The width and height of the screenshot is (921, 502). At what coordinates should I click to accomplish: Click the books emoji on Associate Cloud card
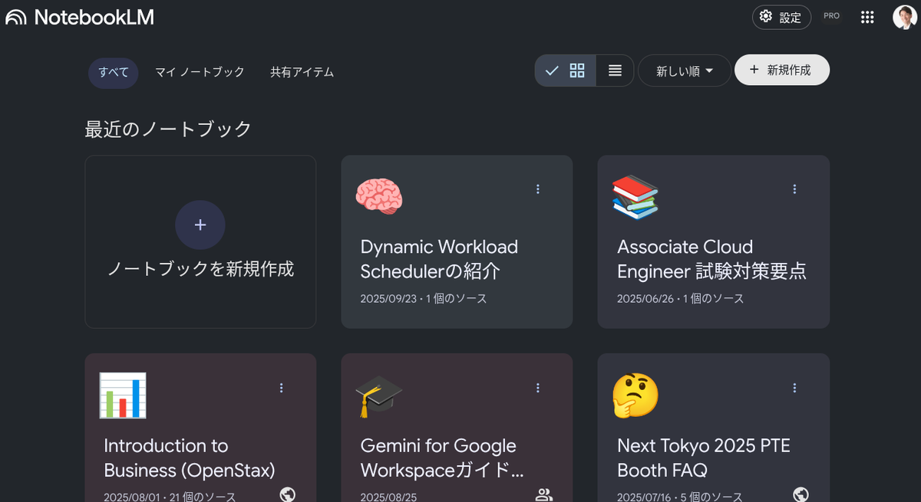pos(635,196)
